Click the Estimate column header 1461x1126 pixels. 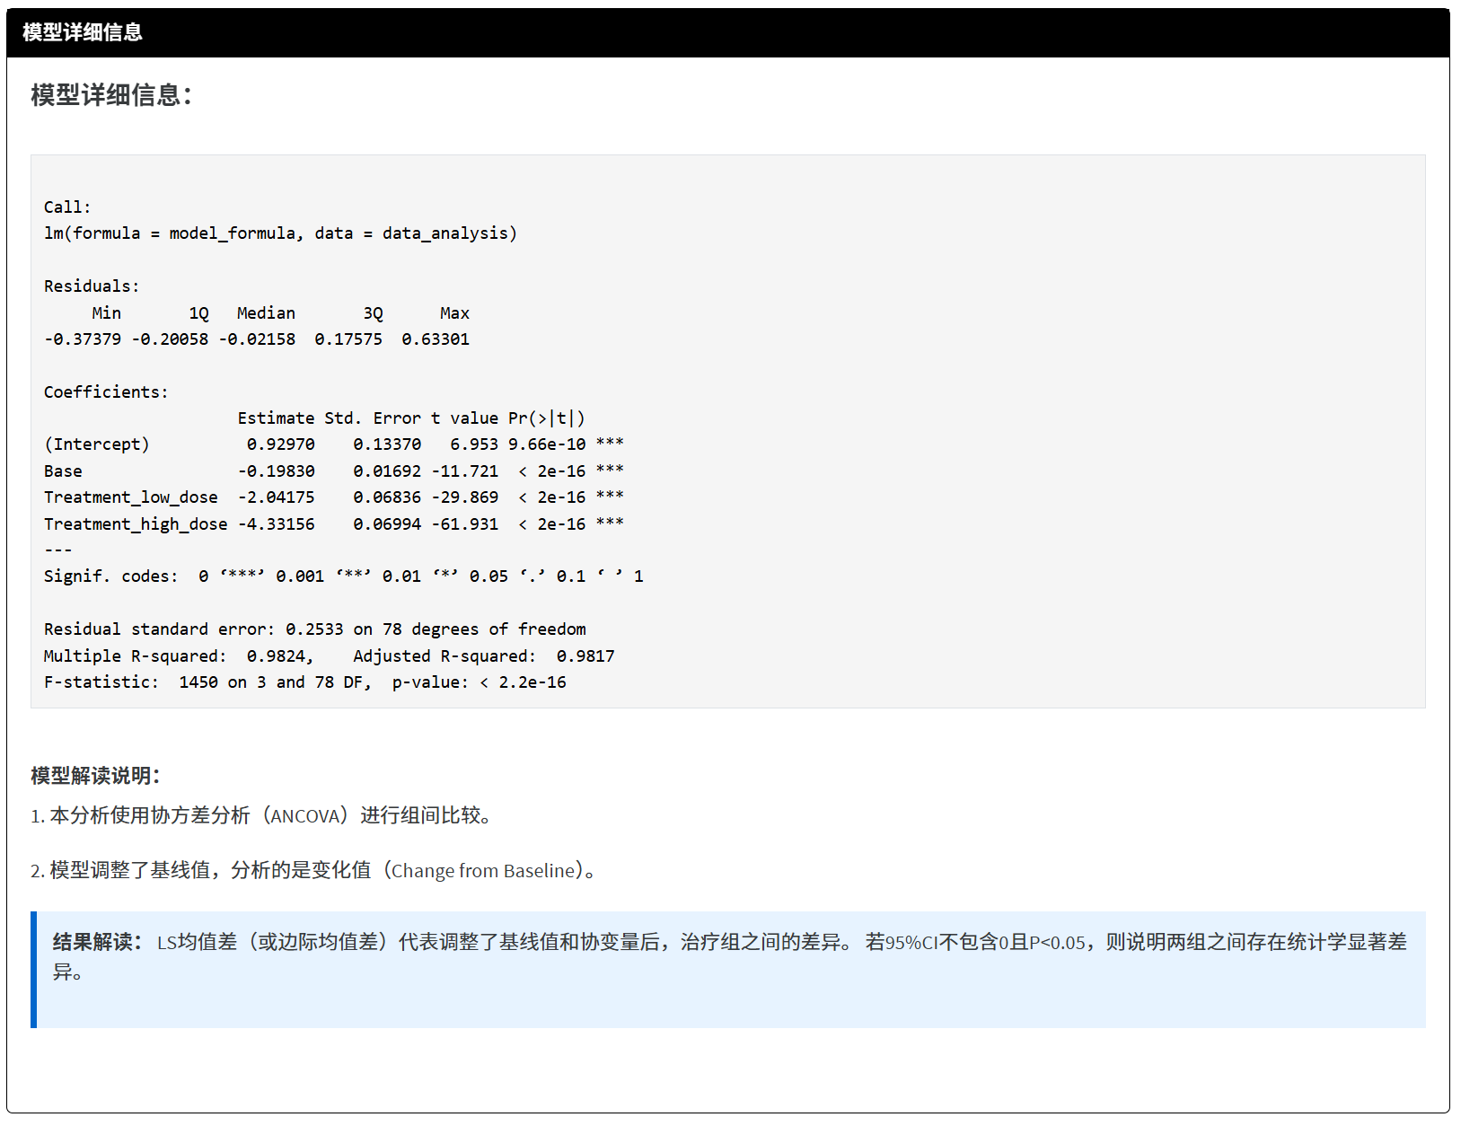click(x=276, y=418)
